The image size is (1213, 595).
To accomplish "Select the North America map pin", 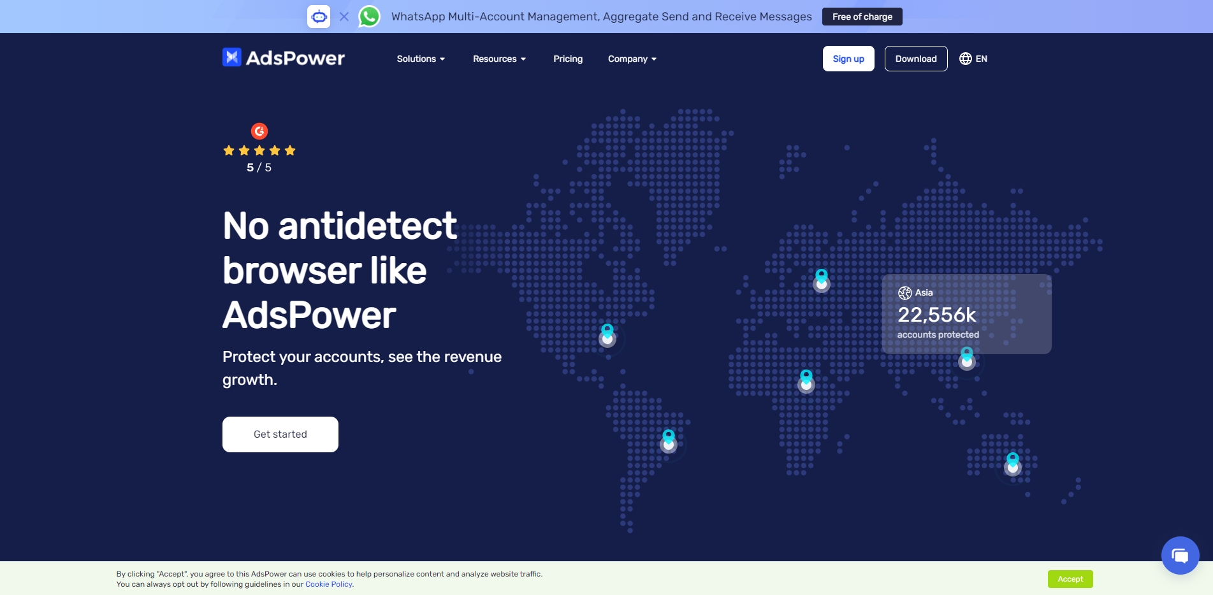I will [607, 335].
